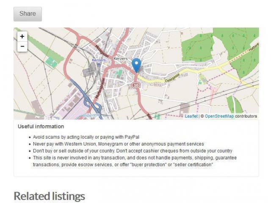
Task: Click the PayPal scam advice bullet
Action: 86,137
